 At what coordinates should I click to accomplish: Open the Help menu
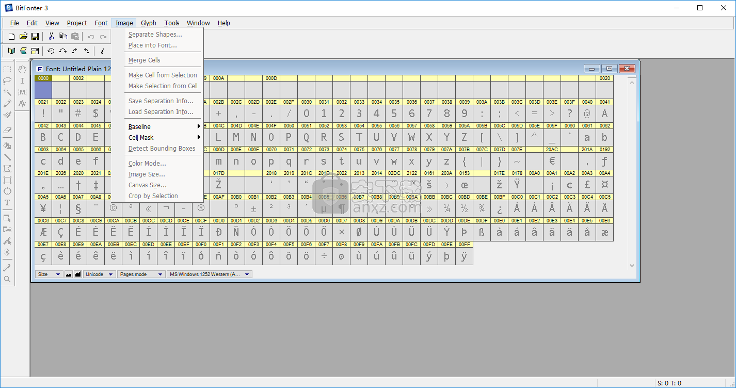[223, 23]
